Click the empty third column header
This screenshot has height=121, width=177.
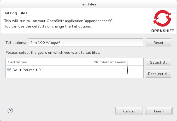135,62
